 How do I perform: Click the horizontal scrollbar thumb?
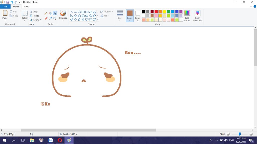[x=89, y=130]
